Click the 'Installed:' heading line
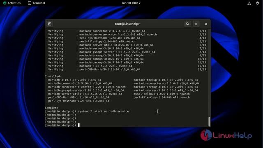 [x=53, y=76]
